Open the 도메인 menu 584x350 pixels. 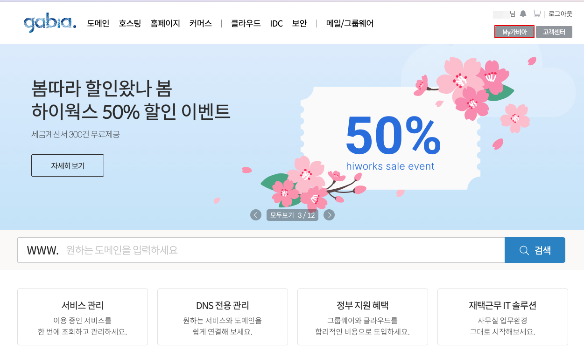coord(98,23)
